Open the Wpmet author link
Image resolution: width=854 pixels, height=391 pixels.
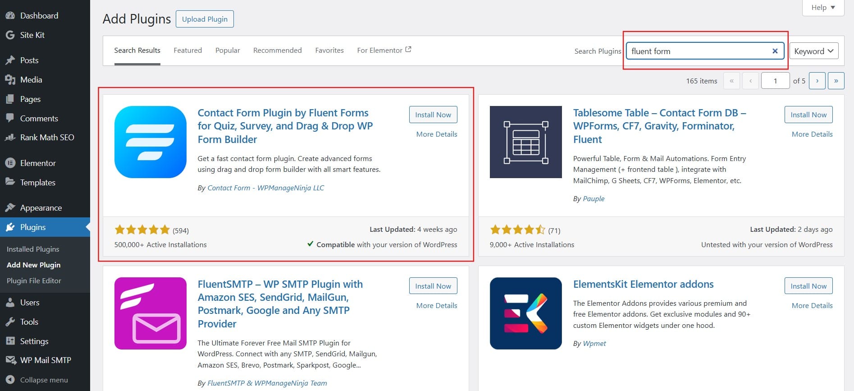coord(594,343)
